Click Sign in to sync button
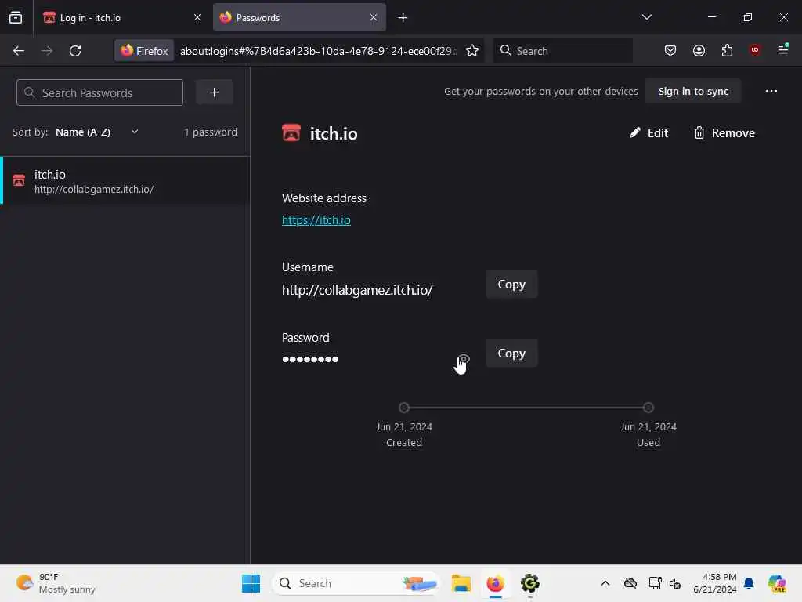This screenshot has width=802, height=602. 693,91
